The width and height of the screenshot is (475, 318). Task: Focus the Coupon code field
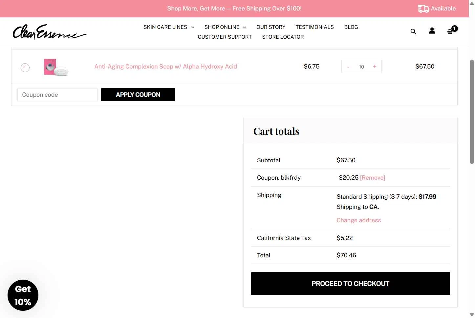[x=57, y=95]
